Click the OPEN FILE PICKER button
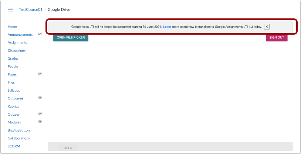This screenshot has height=154, width=301. click(71, 38)
